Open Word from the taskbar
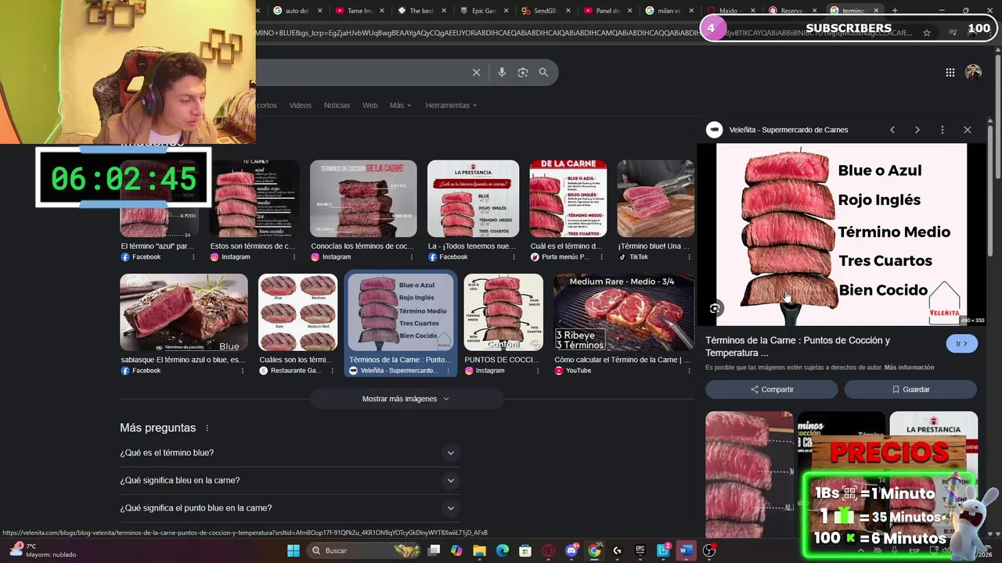This screenshot has width=1002, height=563. [686, 550]
